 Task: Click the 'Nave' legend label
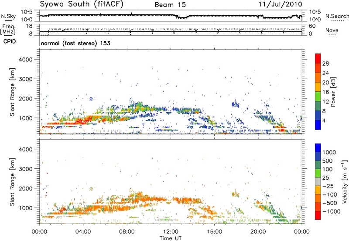point(332,30)
